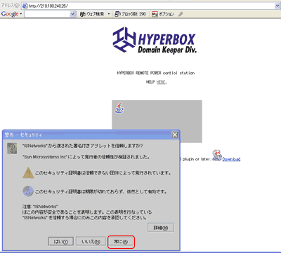The image size is (281, 253).
Task: Open the 詳細(M) details button
Action: 161,227
